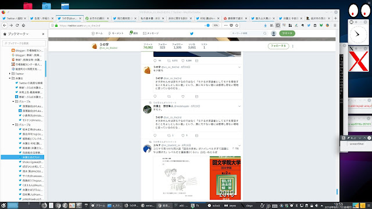Screen dimensions: 372x209
Task: Open the ホーム item in Twitter navigation
Action: point(97,34)
